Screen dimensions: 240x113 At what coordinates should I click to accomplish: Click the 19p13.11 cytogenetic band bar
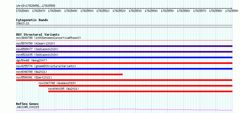pyautogui.click(x=124, y=26)
